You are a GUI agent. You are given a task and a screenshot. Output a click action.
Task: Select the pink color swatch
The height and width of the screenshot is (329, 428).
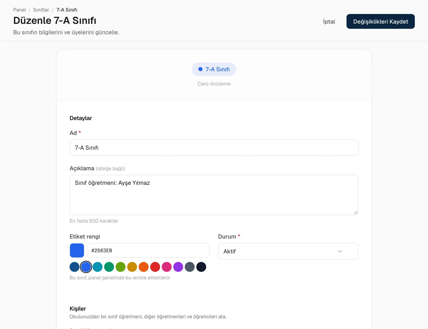(x=167, y=267)
